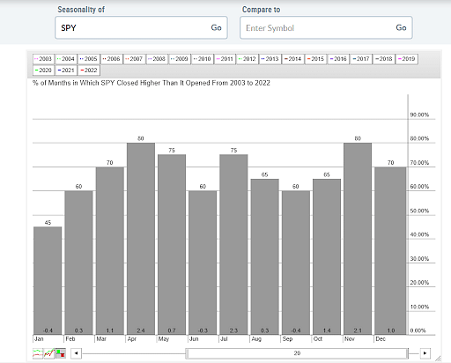Toggle the 2011 year legend
The width and height of the screenshot is (451, 363).
pos(225,59)
